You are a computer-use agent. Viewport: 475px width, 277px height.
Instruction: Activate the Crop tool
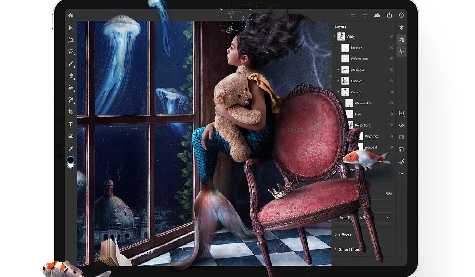[x=71, y=112]
